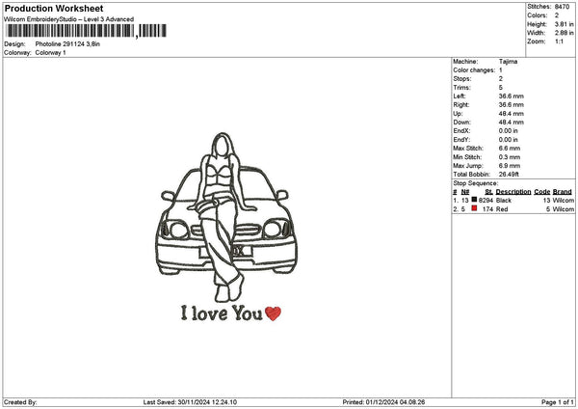Click the Width value 2.88 in
This screenshot has width=578, height=409.
564,33
